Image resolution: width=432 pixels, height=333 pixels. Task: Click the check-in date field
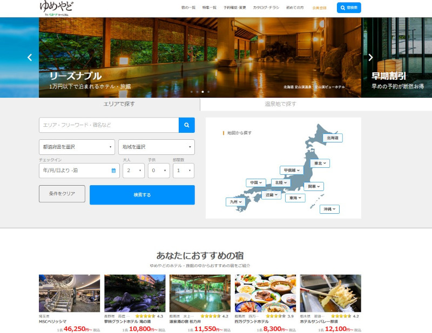[79, 171]
